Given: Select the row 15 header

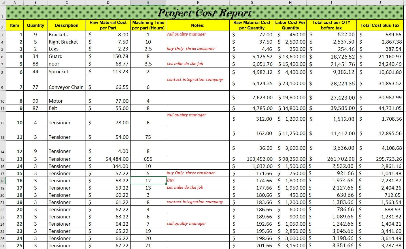Looking at the screenshot, I should 3,159.
